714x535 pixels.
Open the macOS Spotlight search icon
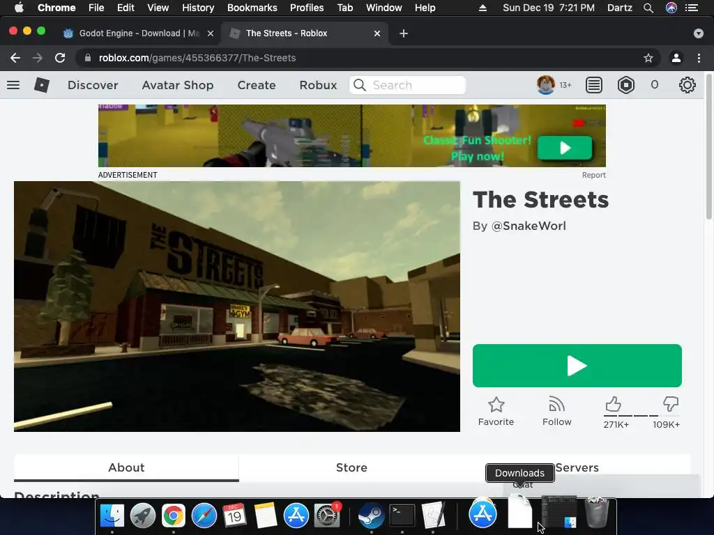pos(648,8)
